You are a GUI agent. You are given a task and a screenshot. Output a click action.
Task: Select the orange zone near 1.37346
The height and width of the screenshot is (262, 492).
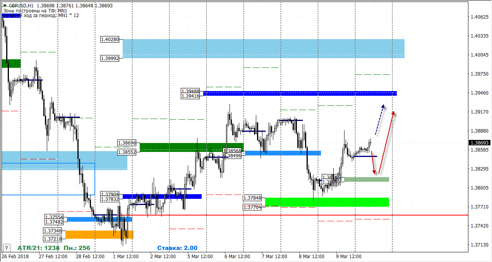pos(99,234)
